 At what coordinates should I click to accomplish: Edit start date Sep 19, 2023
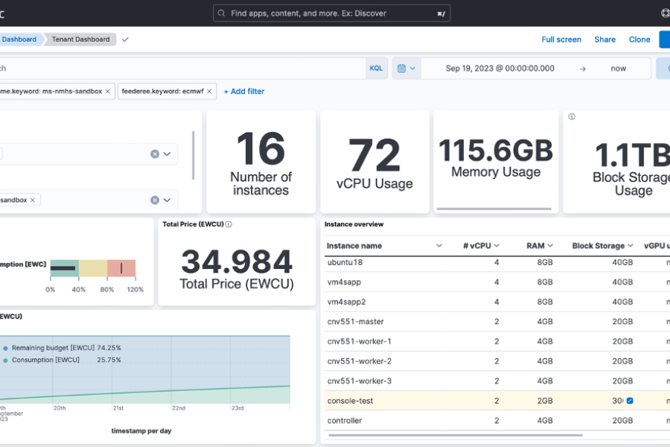pos(500,69)
